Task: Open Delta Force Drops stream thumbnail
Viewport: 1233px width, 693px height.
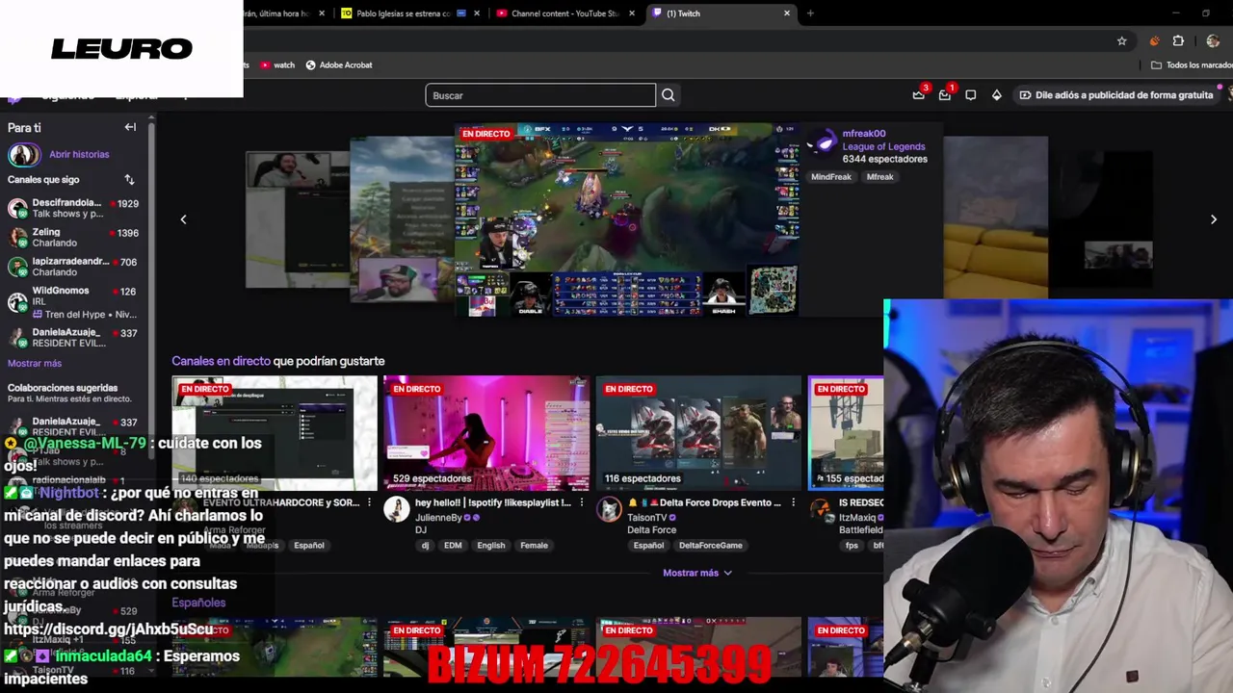Action: tap(698, 433)
